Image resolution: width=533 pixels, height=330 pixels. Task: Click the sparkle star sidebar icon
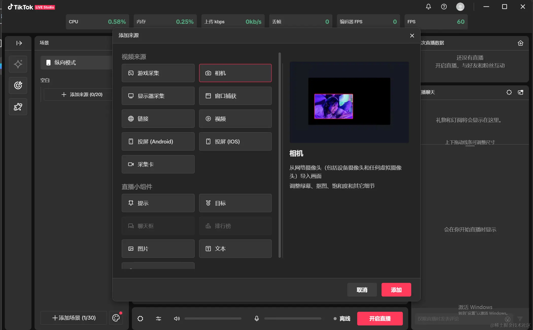18,64
